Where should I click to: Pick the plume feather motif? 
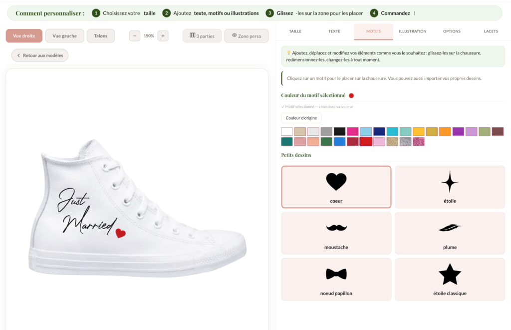coord(450,233)
